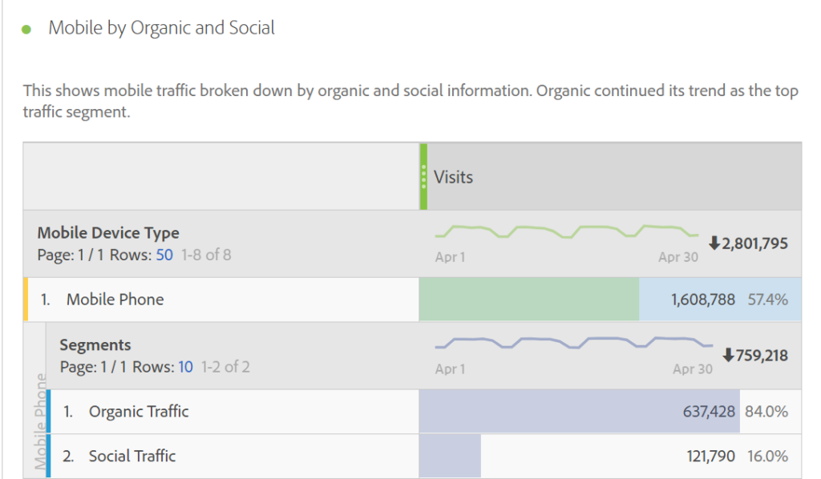Viewport: 821px width, 479px height.
Task: Click sort arrow next to 759,218 total
Action: pos(728,355)
